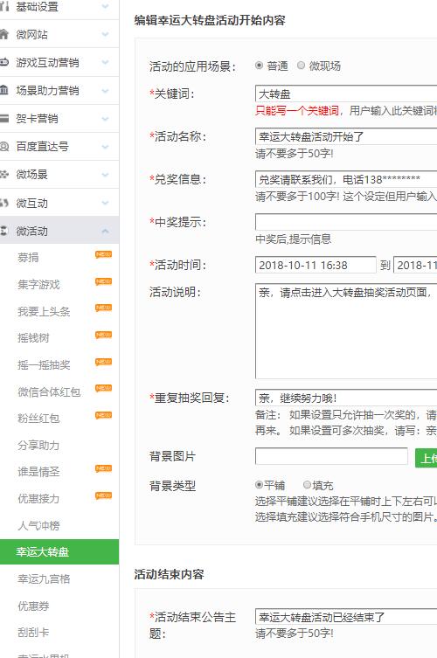Screen dimensions: 437x658
Task: Expand the 贺卡营销 chevron
Action: [106, 118]
